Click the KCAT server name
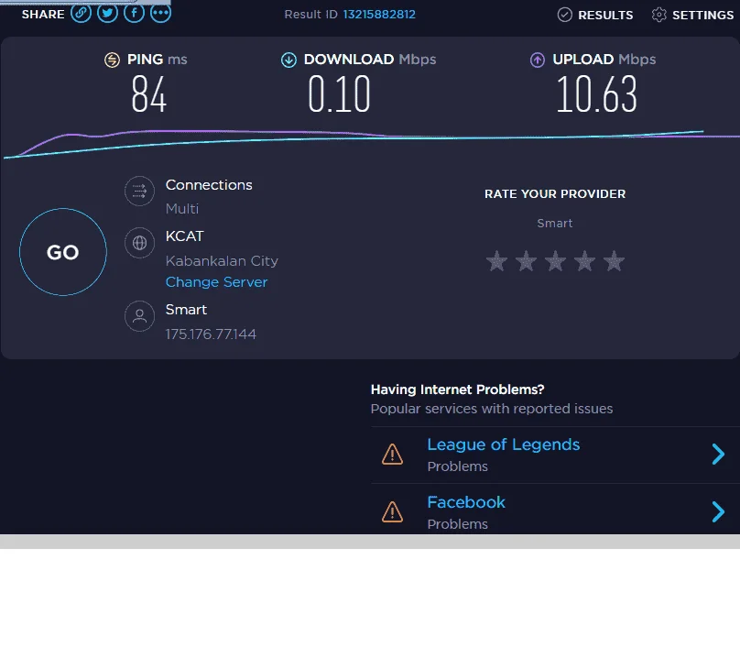Image resolution: width=740 pixels, height=658 pixels. 184,236
